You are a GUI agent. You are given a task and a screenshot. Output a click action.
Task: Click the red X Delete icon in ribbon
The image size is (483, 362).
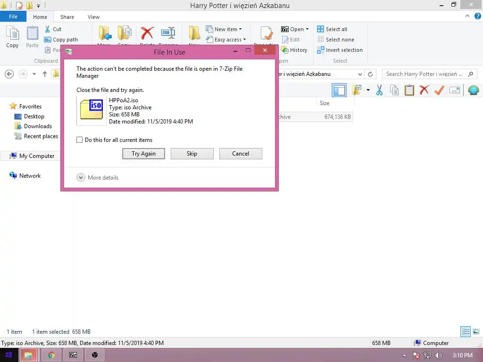pos(147,33)
